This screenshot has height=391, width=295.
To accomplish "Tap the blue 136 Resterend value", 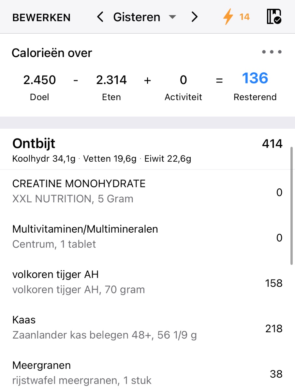I will pos(255,79).
